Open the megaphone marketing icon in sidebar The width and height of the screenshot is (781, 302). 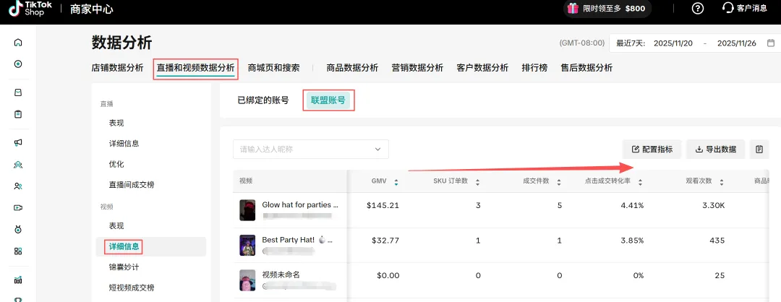coord(18,142)
